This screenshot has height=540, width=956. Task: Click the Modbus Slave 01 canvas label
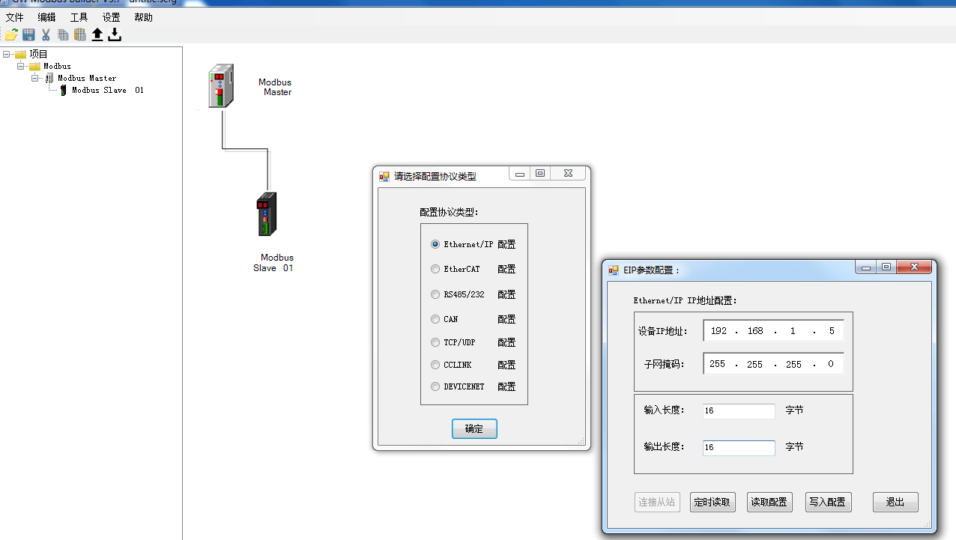click(273, 263)
